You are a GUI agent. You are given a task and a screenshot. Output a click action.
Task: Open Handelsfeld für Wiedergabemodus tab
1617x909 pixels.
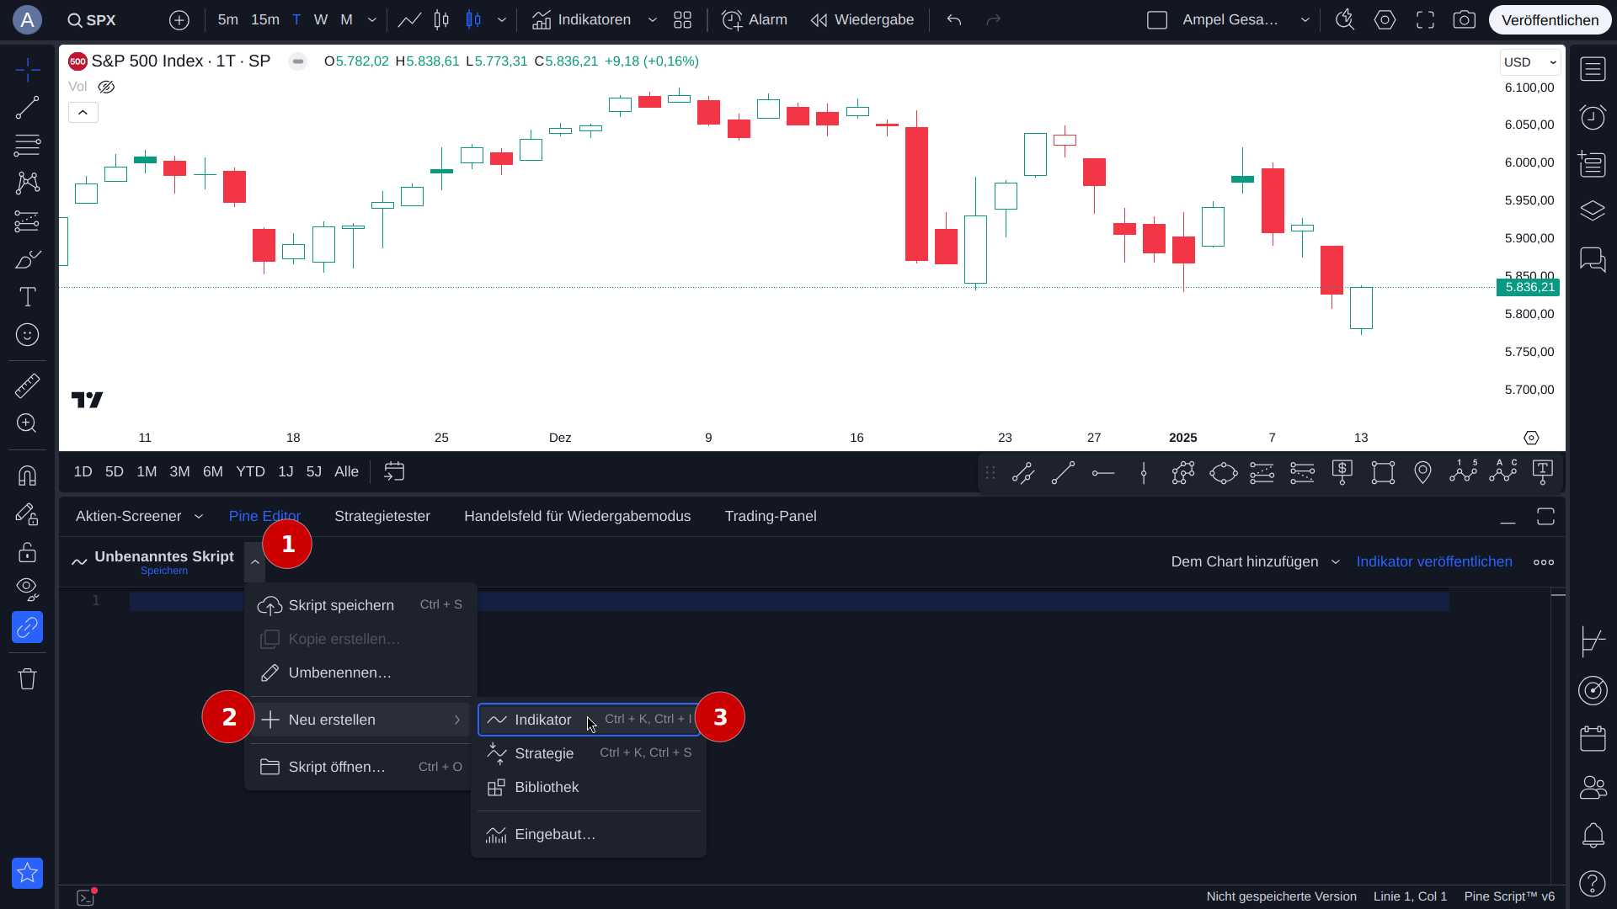[x=577, y=517]
